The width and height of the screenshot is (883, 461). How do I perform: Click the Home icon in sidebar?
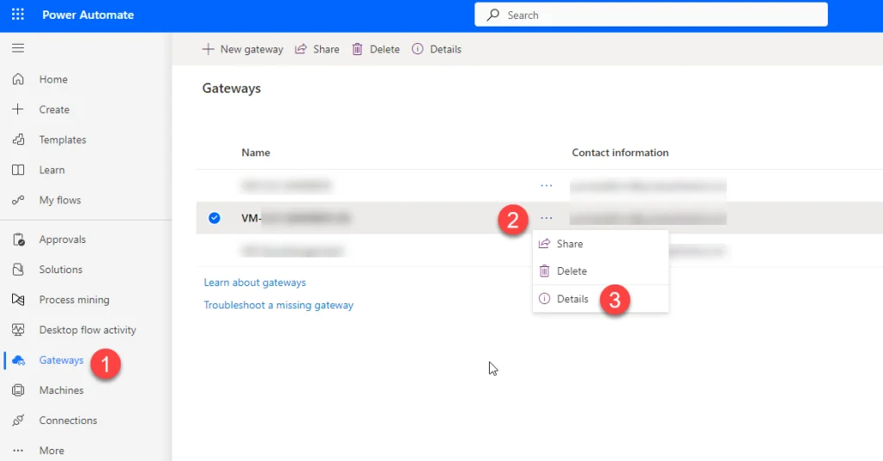coord(18,79)
